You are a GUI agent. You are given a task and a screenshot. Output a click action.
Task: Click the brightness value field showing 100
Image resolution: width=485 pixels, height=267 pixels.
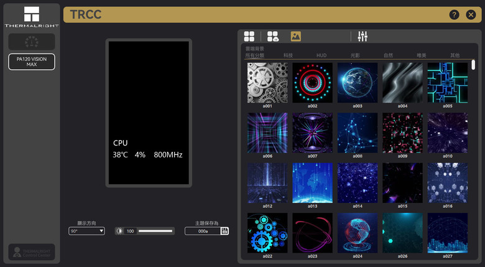pos(130,231)
